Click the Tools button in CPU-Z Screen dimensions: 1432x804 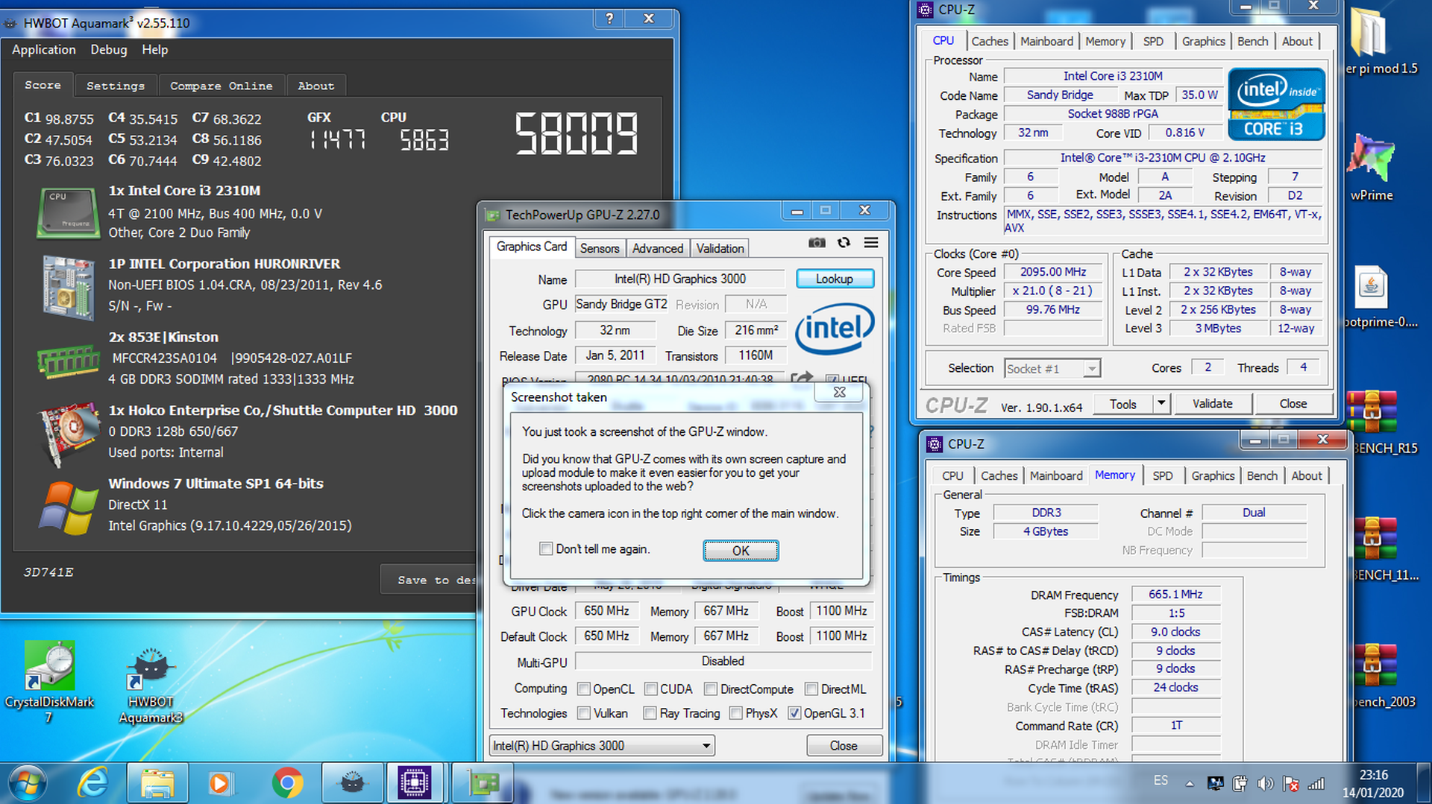point(1122,403)
